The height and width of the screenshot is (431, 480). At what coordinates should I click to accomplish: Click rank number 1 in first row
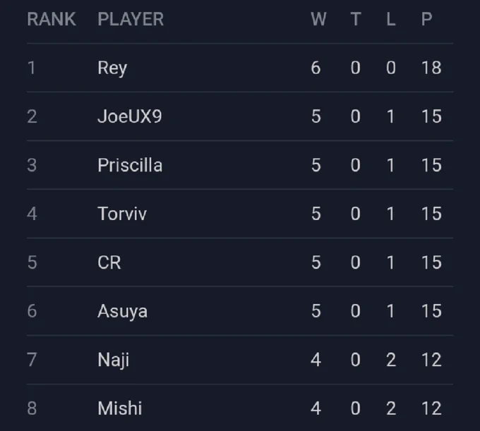point(32,68)
